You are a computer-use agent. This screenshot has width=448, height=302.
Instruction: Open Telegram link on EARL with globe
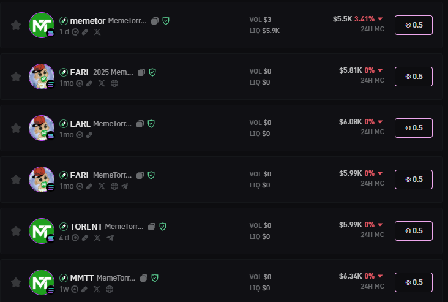[124, 186]
